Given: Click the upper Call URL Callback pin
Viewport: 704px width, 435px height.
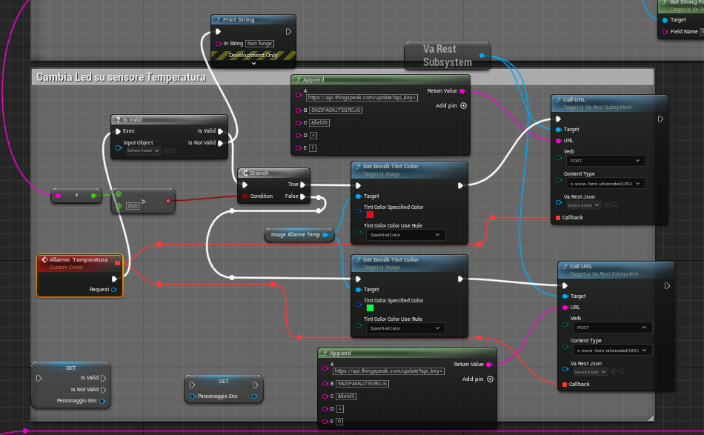Looking at the screenshot, I should 558,218.
